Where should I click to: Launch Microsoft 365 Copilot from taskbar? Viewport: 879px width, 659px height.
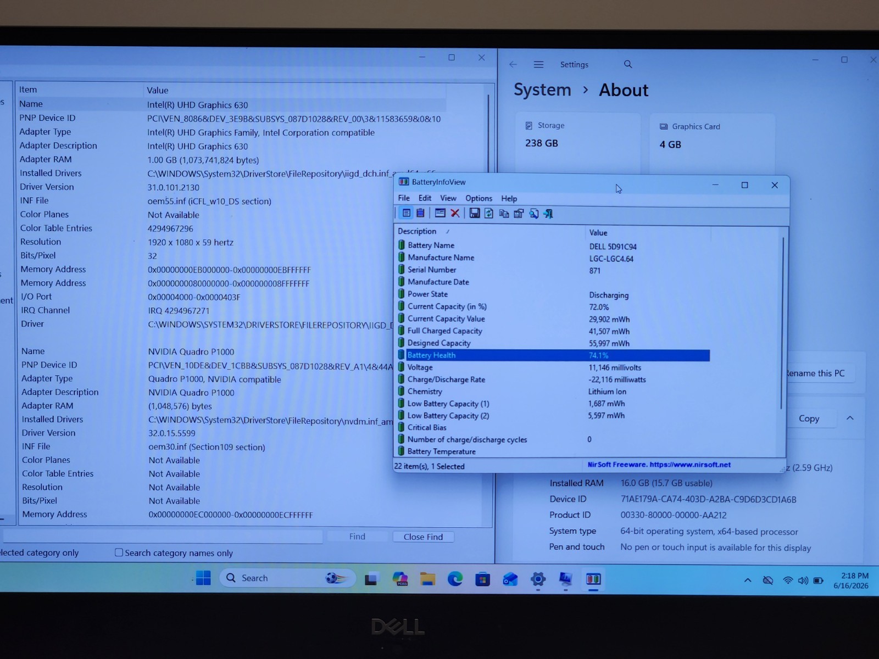click(400, 579)
